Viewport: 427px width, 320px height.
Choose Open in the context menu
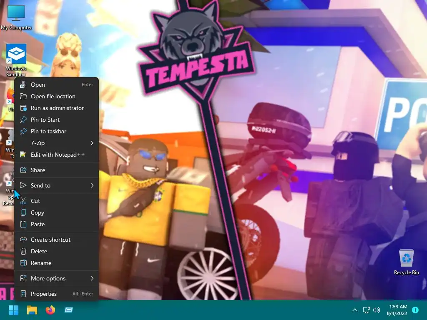pos(56,85)
